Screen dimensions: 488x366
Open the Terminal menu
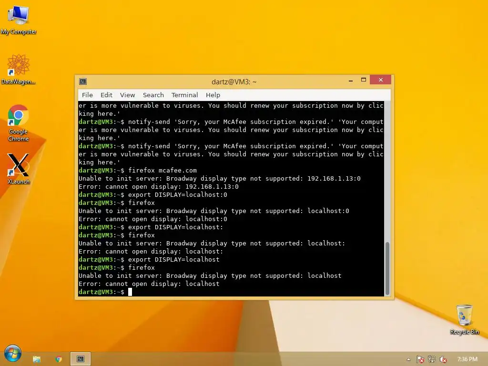point(184,95)
